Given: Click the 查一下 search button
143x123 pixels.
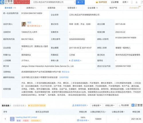Looking at the screenshot, I should click(80, 2).
